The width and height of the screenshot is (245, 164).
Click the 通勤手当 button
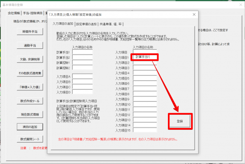(30, 45)
